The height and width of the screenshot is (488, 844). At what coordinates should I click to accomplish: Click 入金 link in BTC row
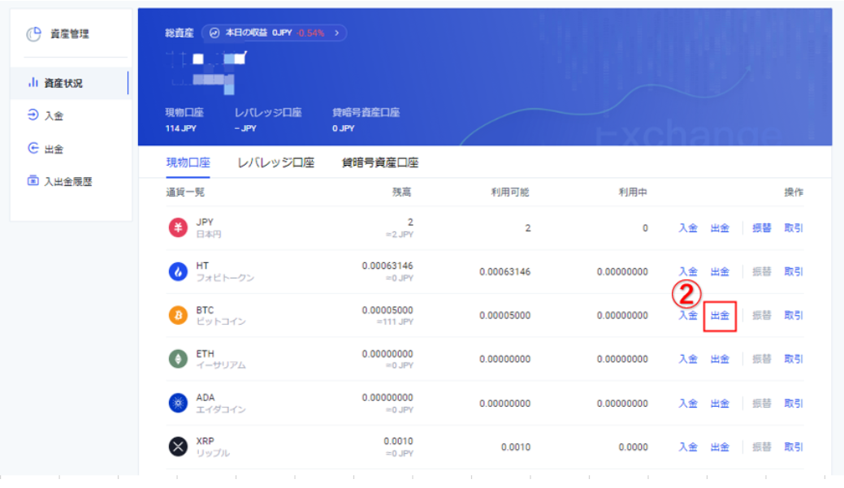pyautogui.click(x=688, y=315)
